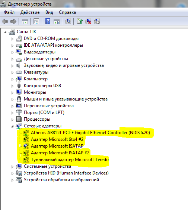The width and height of the screenshot is (188, 210).
Task: Click the Клавиатуры keyboard icon
Action: pyautogui.click(x=19, y=72)
